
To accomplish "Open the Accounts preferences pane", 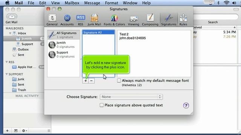I will point(67,20).
